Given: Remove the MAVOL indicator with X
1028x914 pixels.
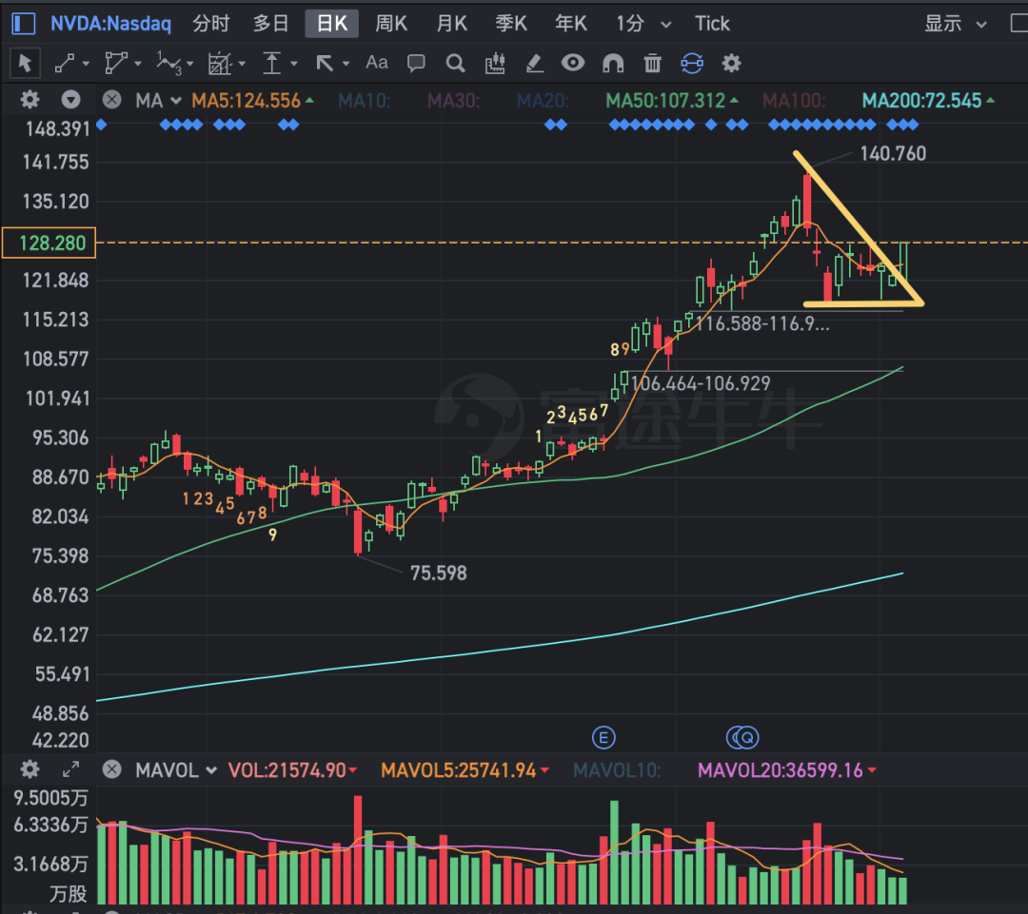Looking at the screenshot, I should 112,769.
